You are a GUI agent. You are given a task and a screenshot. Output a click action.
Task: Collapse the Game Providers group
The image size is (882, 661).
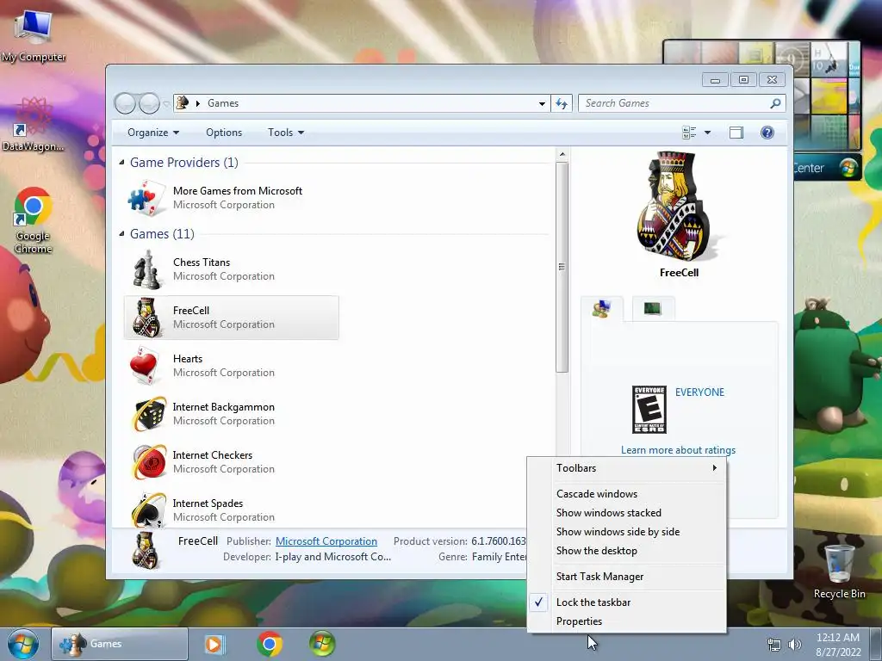pyautogui.click(x=122, y=163)
